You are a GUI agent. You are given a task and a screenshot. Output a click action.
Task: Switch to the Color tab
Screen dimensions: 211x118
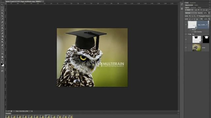(x=187, y=3)
